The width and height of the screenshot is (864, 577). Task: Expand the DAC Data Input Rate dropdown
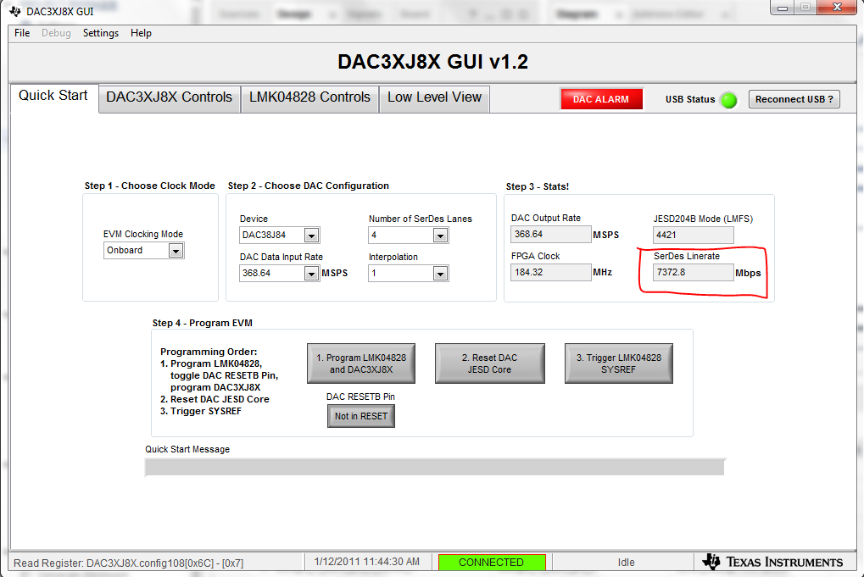(279, 273)
